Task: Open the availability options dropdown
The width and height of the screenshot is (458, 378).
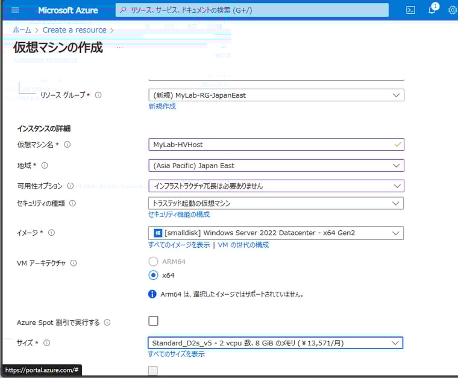Action: (x=277, y=186)
